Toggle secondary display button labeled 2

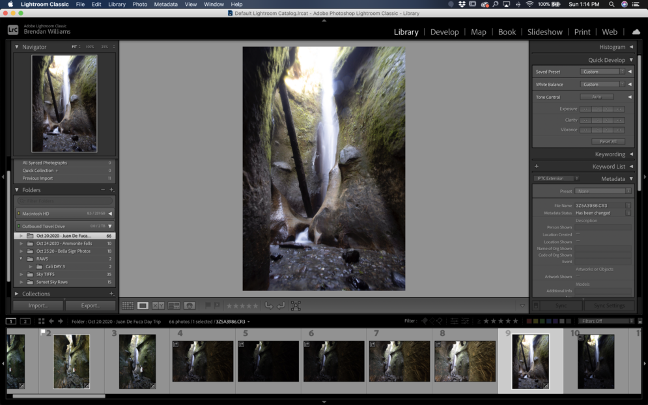[x=25, y=321]
